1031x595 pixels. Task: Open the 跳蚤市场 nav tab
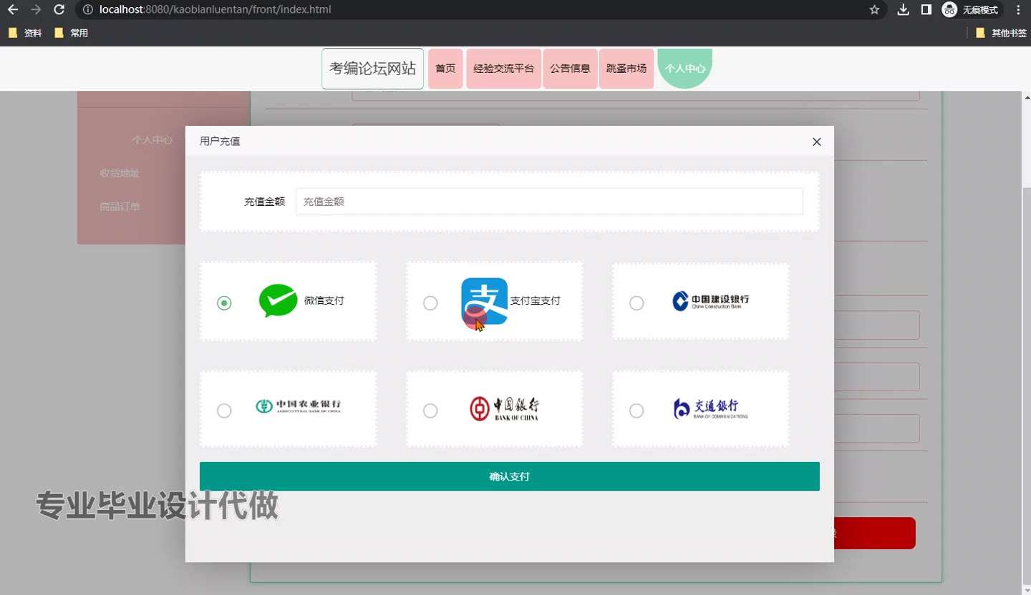click(626, 69)
